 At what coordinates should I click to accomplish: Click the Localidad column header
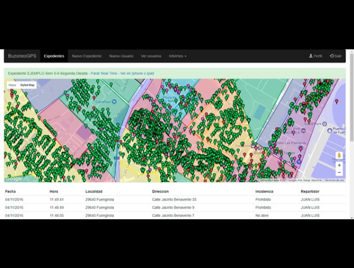coord(94,191)
